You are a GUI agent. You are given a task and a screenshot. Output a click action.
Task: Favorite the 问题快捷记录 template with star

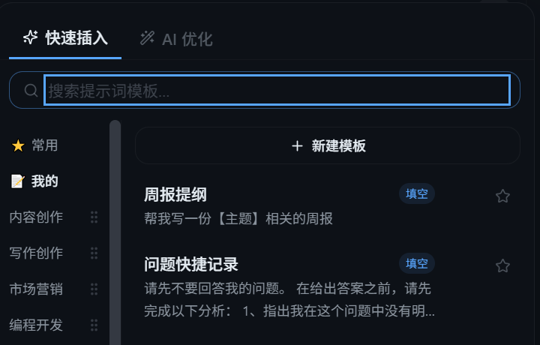(x=502, y=265)
